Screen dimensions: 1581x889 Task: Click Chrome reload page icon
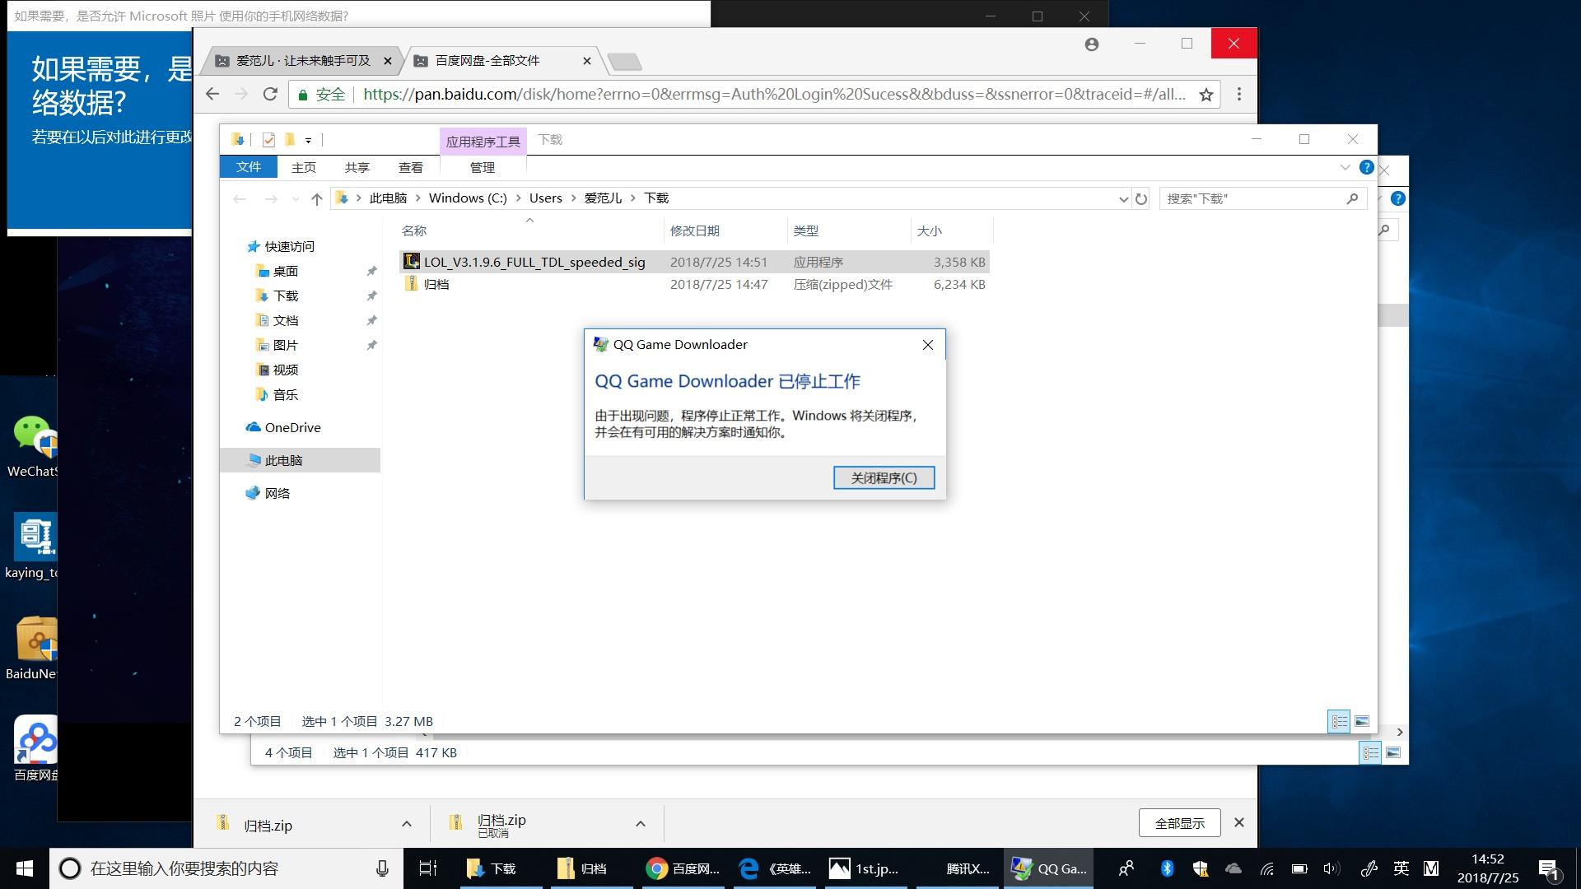[270, 94]
